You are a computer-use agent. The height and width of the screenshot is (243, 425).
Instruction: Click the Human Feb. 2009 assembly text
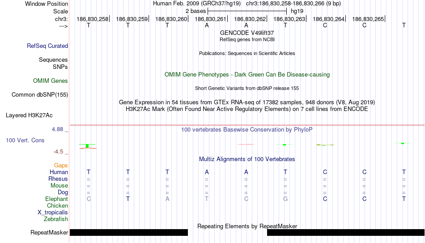(x=197, y=4)
